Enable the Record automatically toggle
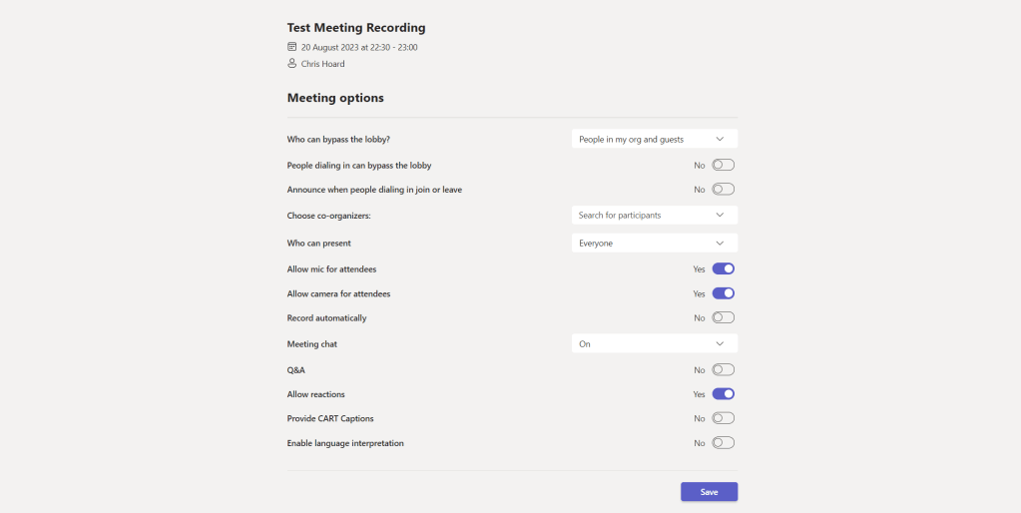Image resolution: width=1021 pixels, height=513 pixels. point(723,318)
